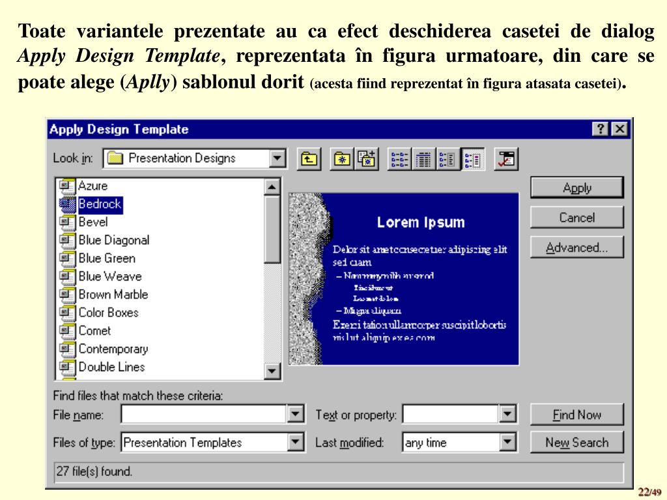Click the dialog Help question mark

[x=601, y=129]
